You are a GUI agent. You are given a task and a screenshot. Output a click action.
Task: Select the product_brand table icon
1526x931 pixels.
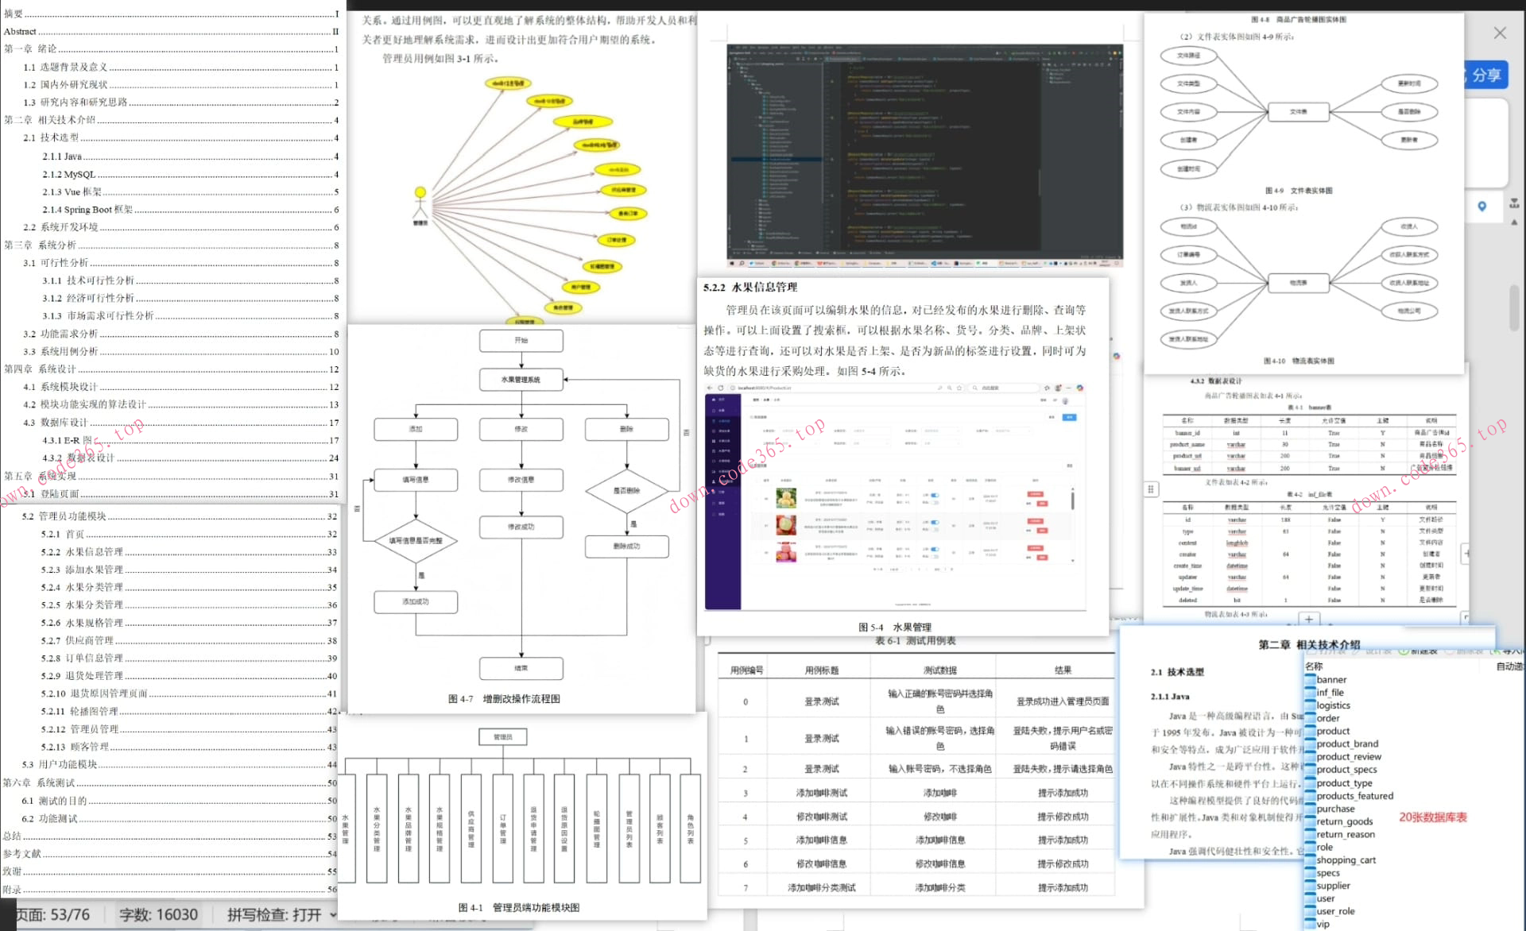point(1310,744)
